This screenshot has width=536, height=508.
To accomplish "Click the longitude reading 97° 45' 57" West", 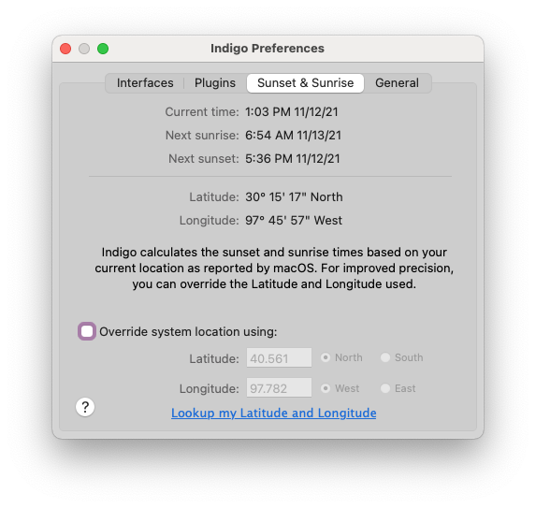I will point(294,221).
